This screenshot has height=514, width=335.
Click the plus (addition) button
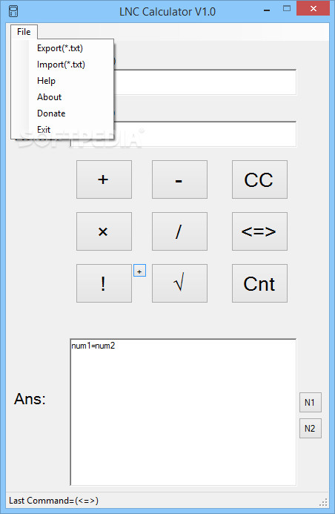pos(105,179)
